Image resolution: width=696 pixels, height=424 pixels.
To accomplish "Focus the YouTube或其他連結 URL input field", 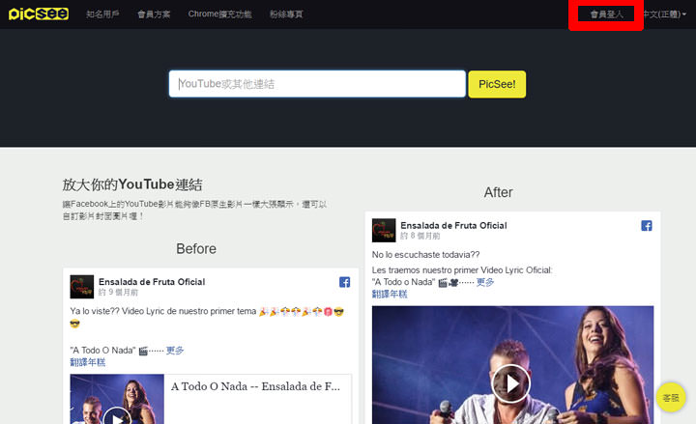I will 317,84.
